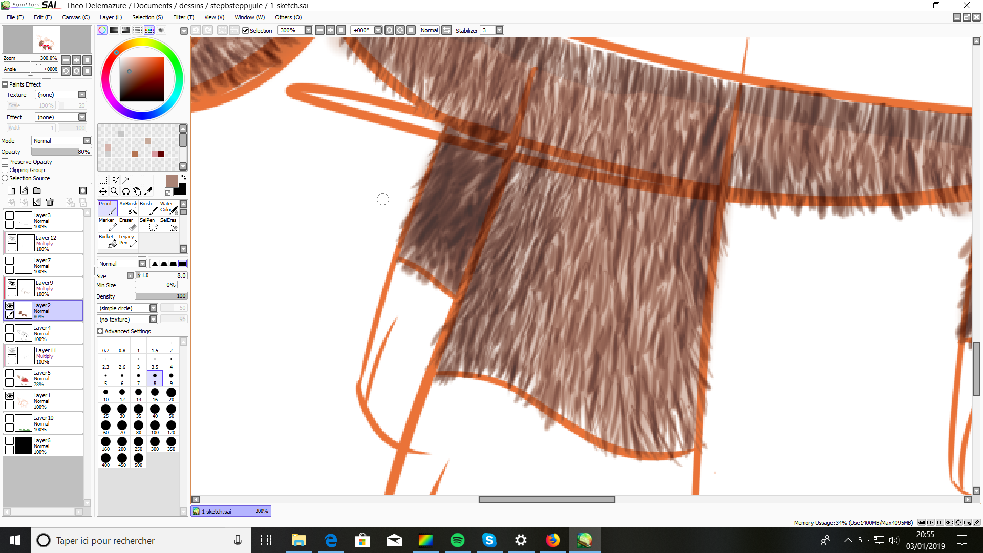Select the Lasso selection tool
Image resolution: width=983 pixels, height=553 pixels.
click(x=114, y=180)
